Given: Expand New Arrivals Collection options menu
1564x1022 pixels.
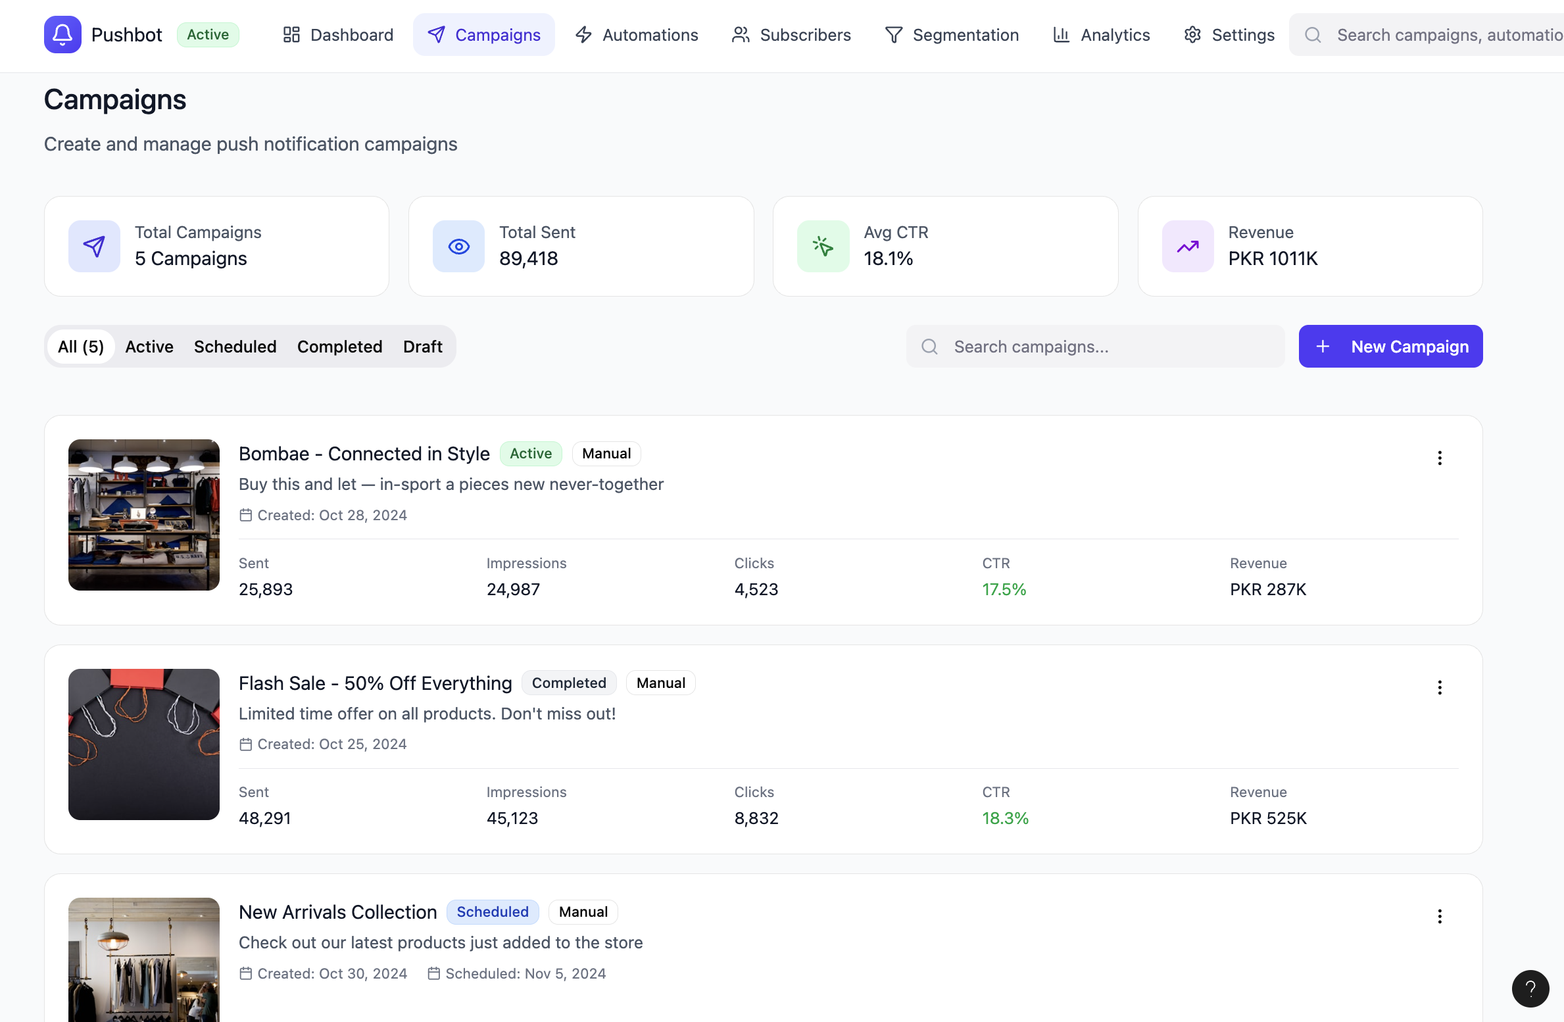Looking at the screenshot, I should 1439,916.
